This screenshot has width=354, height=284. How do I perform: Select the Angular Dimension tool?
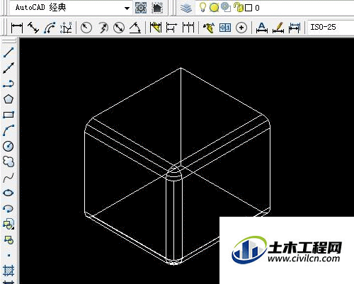coord(135,28)
